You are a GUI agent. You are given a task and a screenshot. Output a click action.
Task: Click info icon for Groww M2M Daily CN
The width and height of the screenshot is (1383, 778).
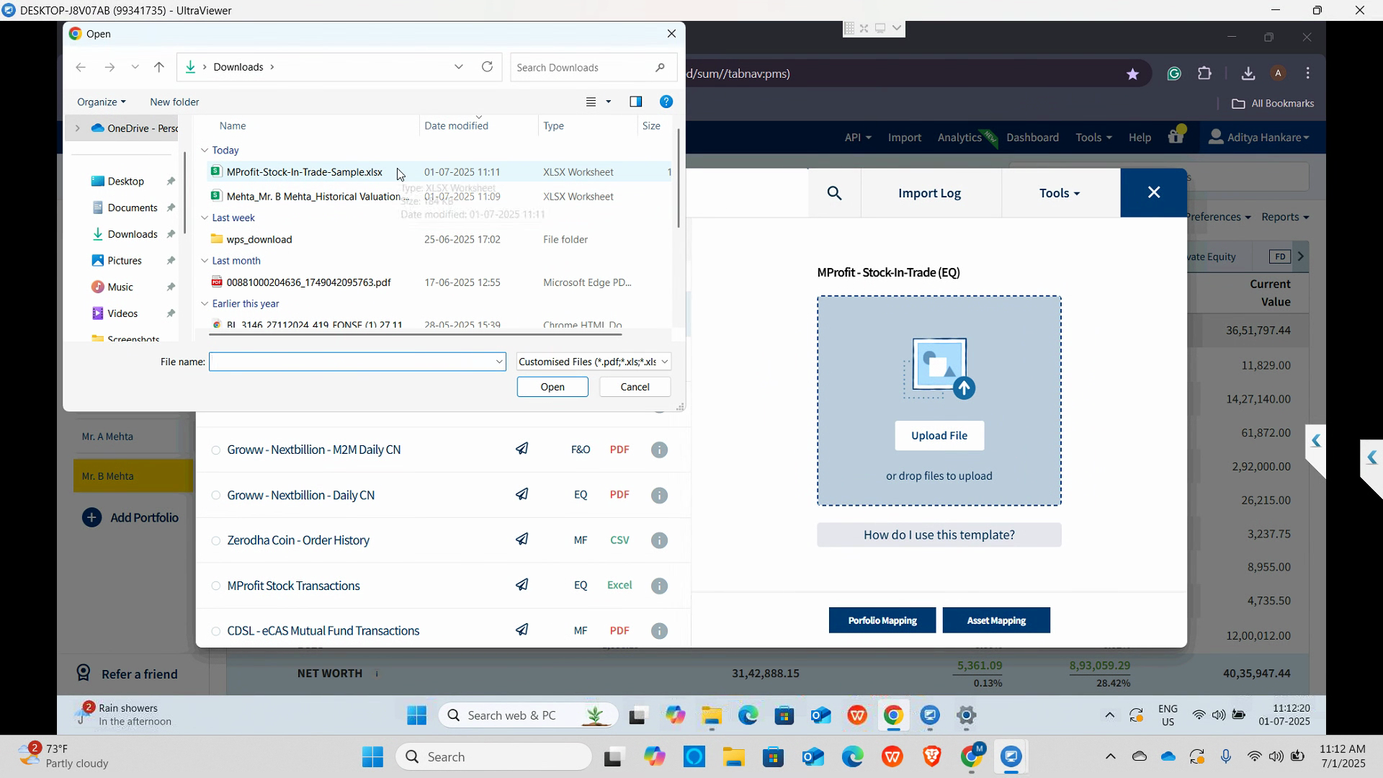point(659,450)
